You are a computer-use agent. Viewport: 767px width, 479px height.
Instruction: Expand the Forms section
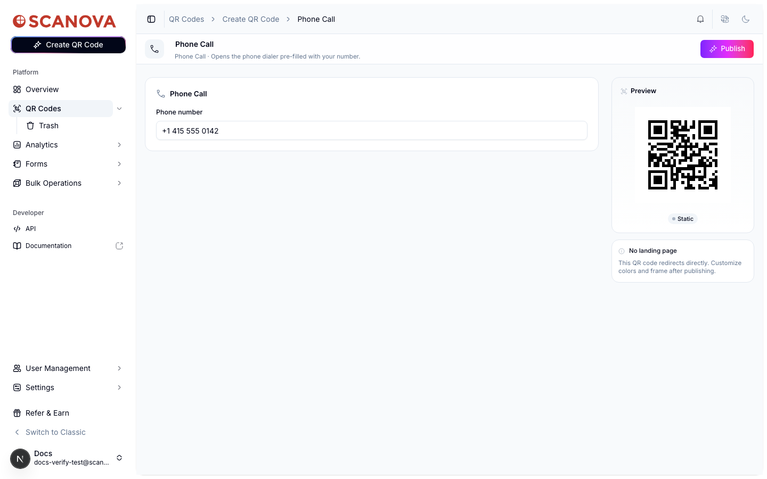(x=119, y=164)
